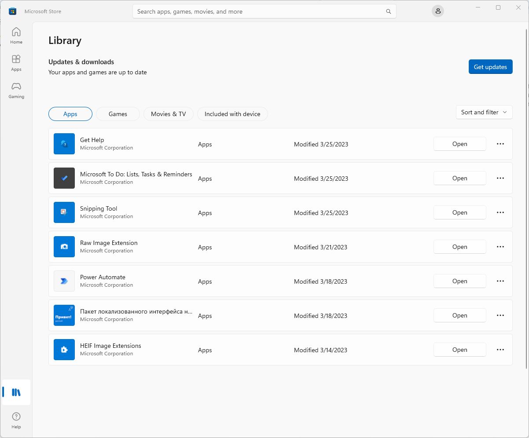529x438 pixels.
Task: Open the Power Automate app
Action: pos(460,281)
